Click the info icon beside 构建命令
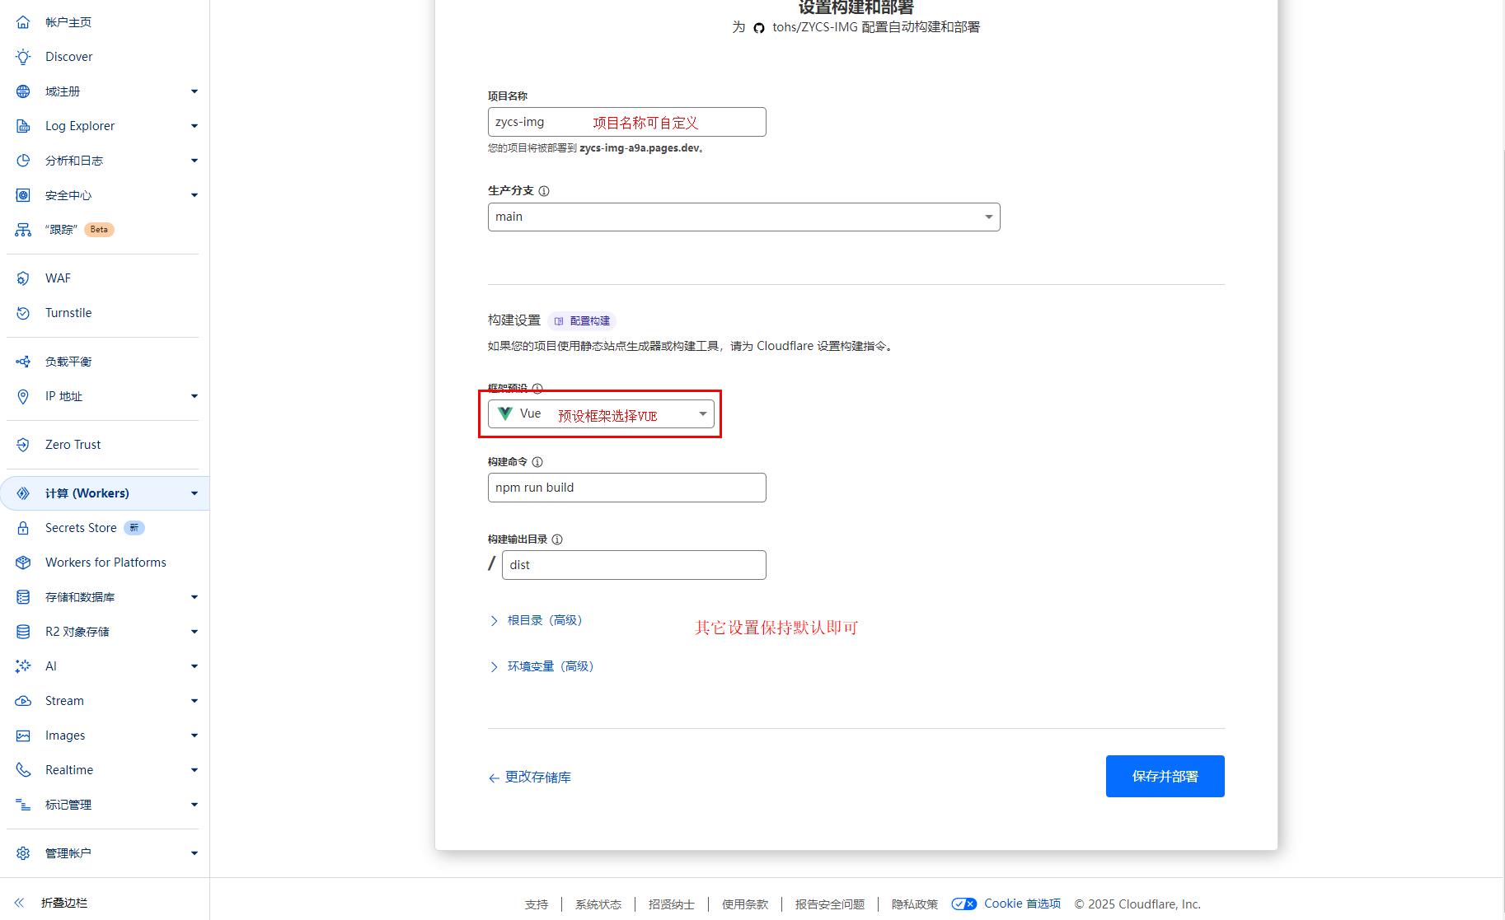Image resolution: width=1505 pixels, height=920 pixels. tap(537, 462)
